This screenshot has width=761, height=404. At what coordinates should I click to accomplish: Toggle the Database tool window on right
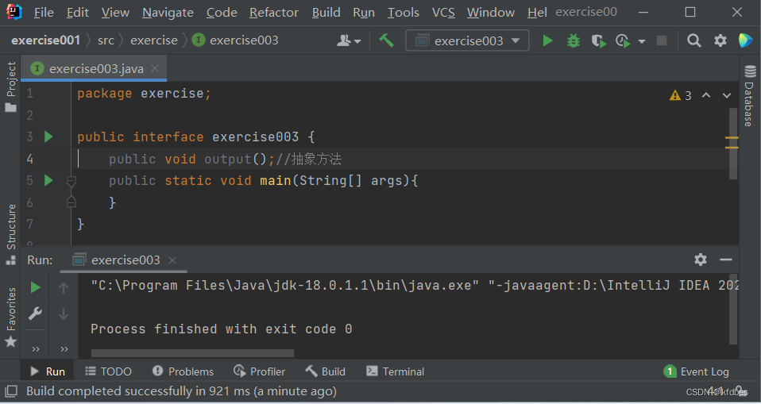[x=749, y=97]
